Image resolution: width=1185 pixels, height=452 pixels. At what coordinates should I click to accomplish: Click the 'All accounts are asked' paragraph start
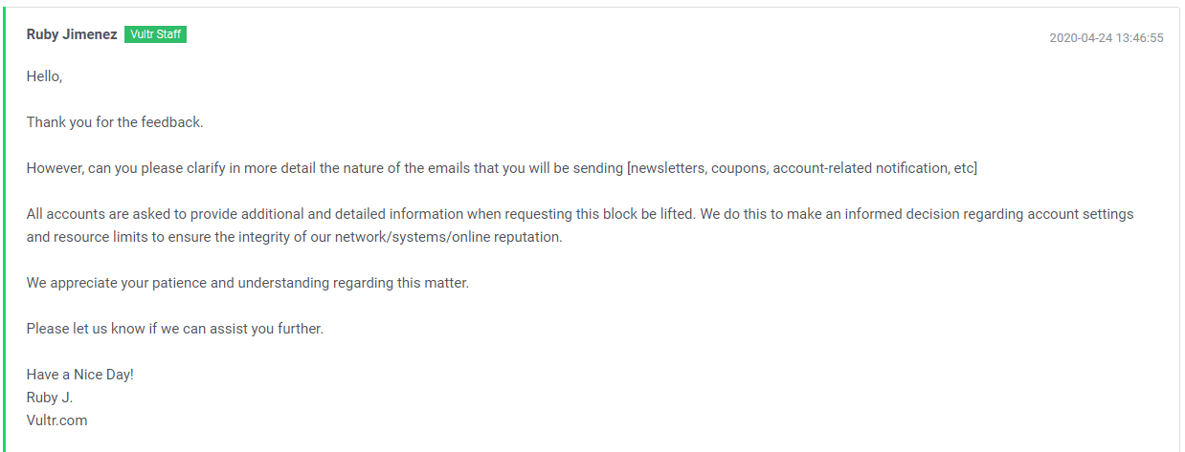click(100, 214)
